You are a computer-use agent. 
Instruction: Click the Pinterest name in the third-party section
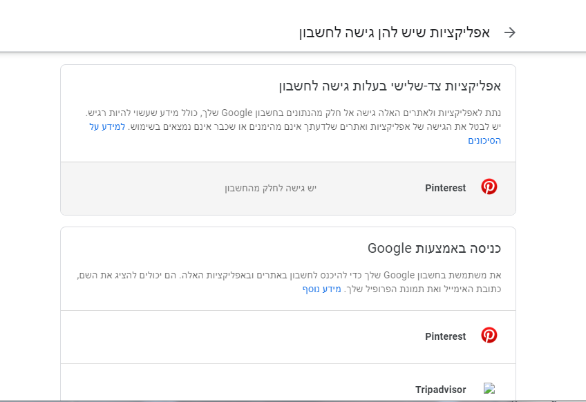pyautogui.click(x=445, y=188)
